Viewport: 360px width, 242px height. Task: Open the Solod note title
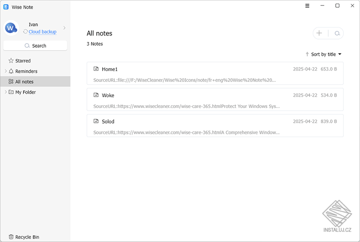point(108,121)
